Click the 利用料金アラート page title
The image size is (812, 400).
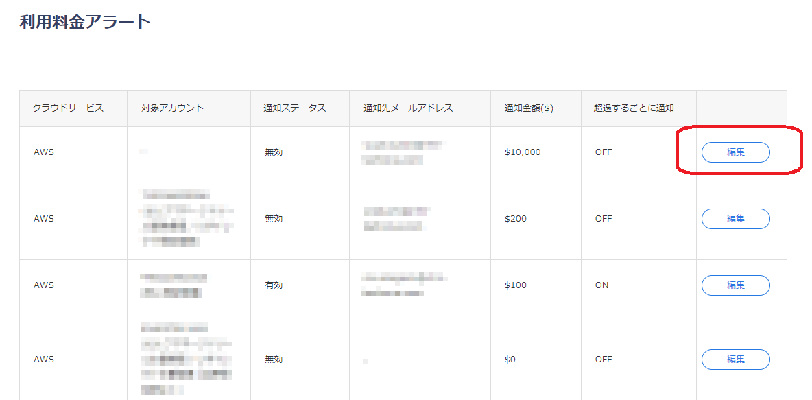coord(84,22)
